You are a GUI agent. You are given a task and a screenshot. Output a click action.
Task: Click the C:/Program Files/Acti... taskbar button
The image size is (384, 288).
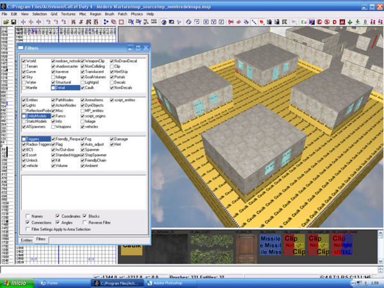117,283
